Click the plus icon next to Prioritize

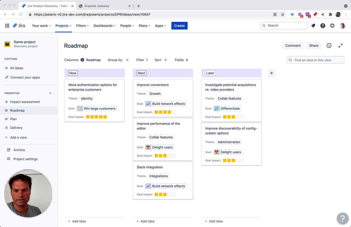point(50,93)
